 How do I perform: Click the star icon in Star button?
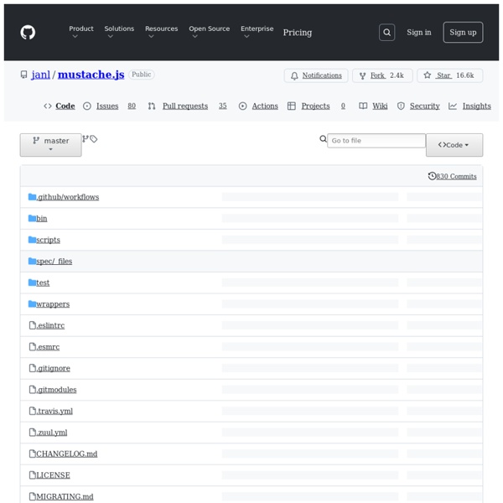427,75
